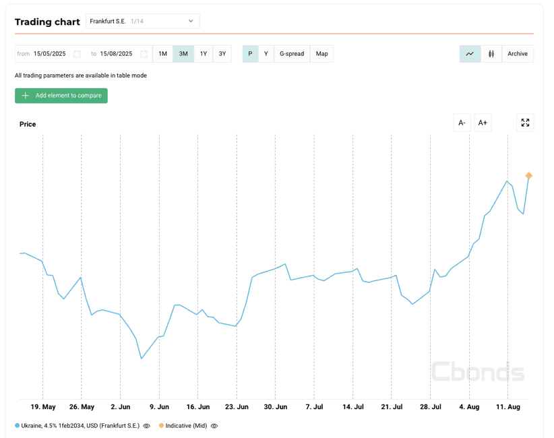The height and width of the screenshot is (438, 554).
Task: Increase chart font size with A+
Action: 483,123
